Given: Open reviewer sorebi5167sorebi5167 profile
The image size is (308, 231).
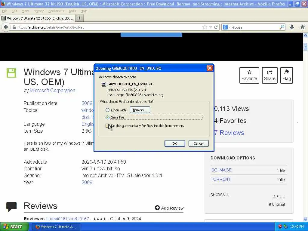Looking at the screenshot, I should [68, 219].
